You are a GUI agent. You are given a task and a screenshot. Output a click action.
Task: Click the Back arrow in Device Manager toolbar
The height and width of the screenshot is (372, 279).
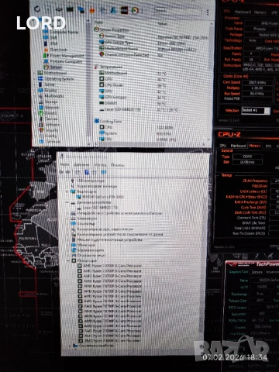[62, 172]
